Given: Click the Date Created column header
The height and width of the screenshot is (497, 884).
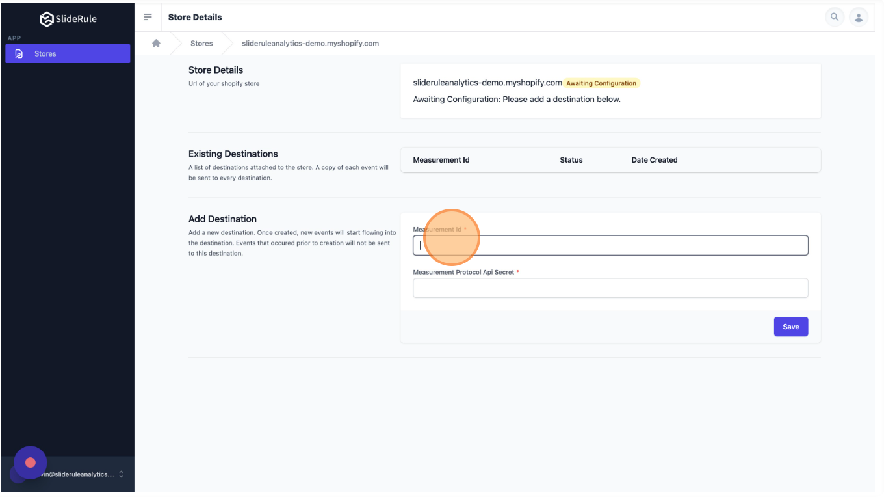Looking at the screenshot, I should [x=655, y=160].
